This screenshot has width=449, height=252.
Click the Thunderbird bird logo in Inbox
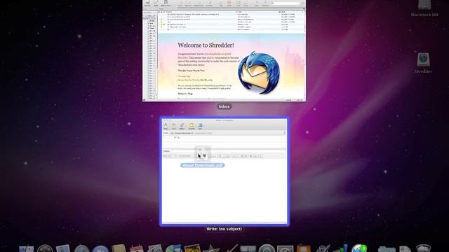point(259,73)
